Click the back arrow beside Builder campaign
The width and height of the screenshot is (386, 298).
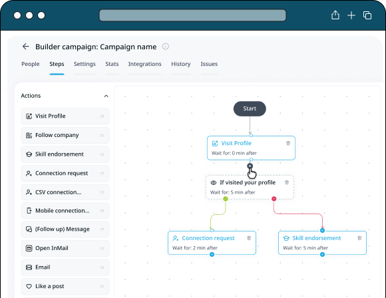[25, 47]
